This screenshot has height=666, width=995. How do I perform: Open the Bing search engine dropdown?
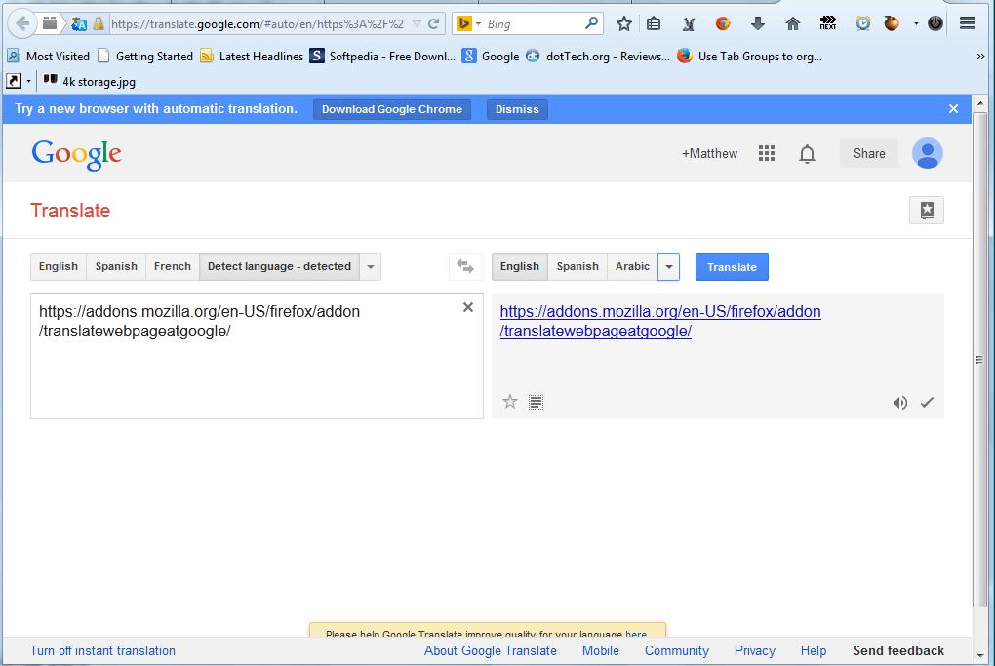pos(478,24)
